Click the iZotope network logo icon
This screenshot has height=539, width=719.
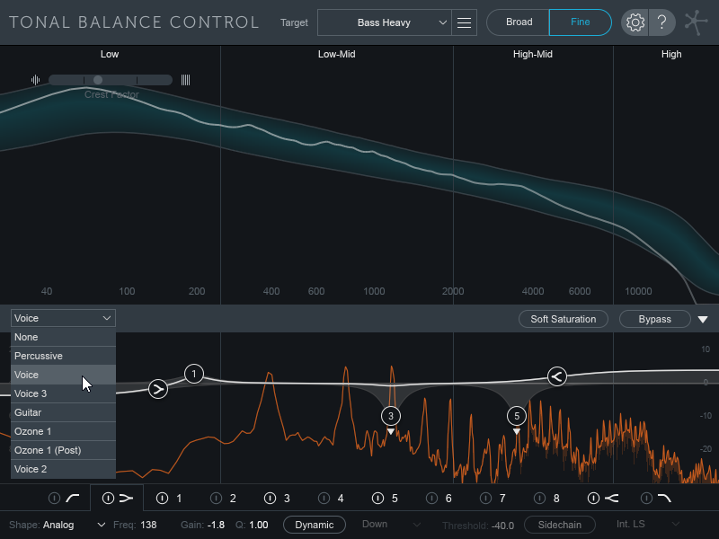[x=696, y=22]
